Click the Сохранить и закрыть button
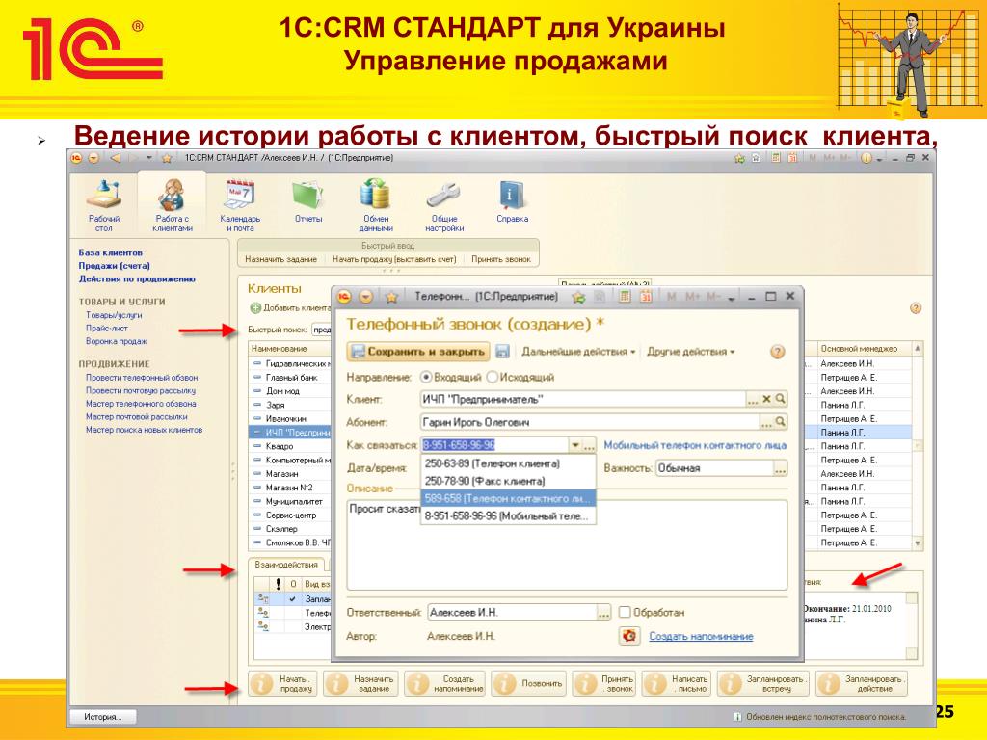 [x=418, y=352]
